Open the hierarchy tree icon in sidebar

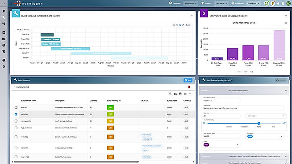[x=4, y=24]
